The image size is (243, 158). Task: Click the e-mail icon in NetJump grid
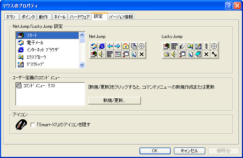coord(94,46)
